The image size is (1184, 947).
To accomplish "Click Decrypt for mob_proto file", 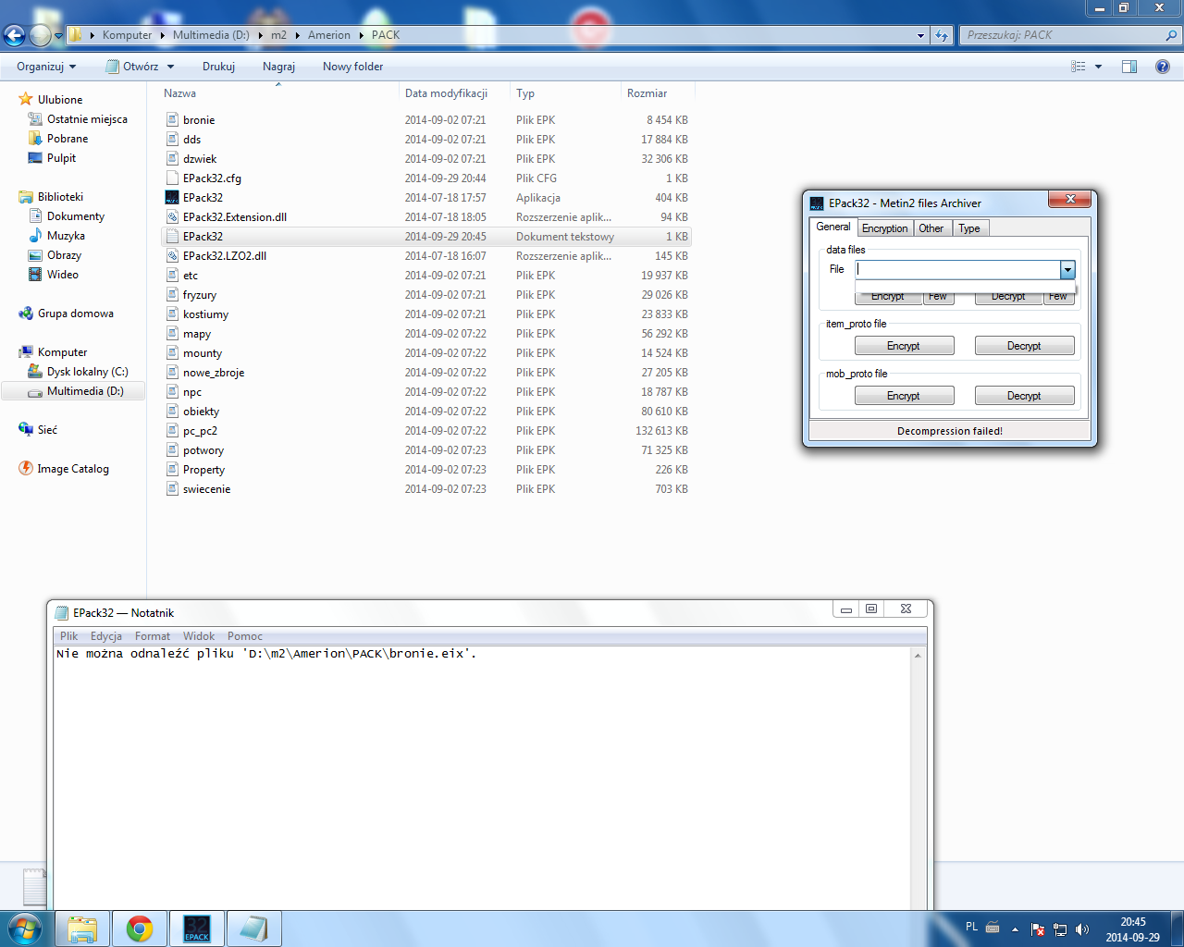I will click(1024, 396).
